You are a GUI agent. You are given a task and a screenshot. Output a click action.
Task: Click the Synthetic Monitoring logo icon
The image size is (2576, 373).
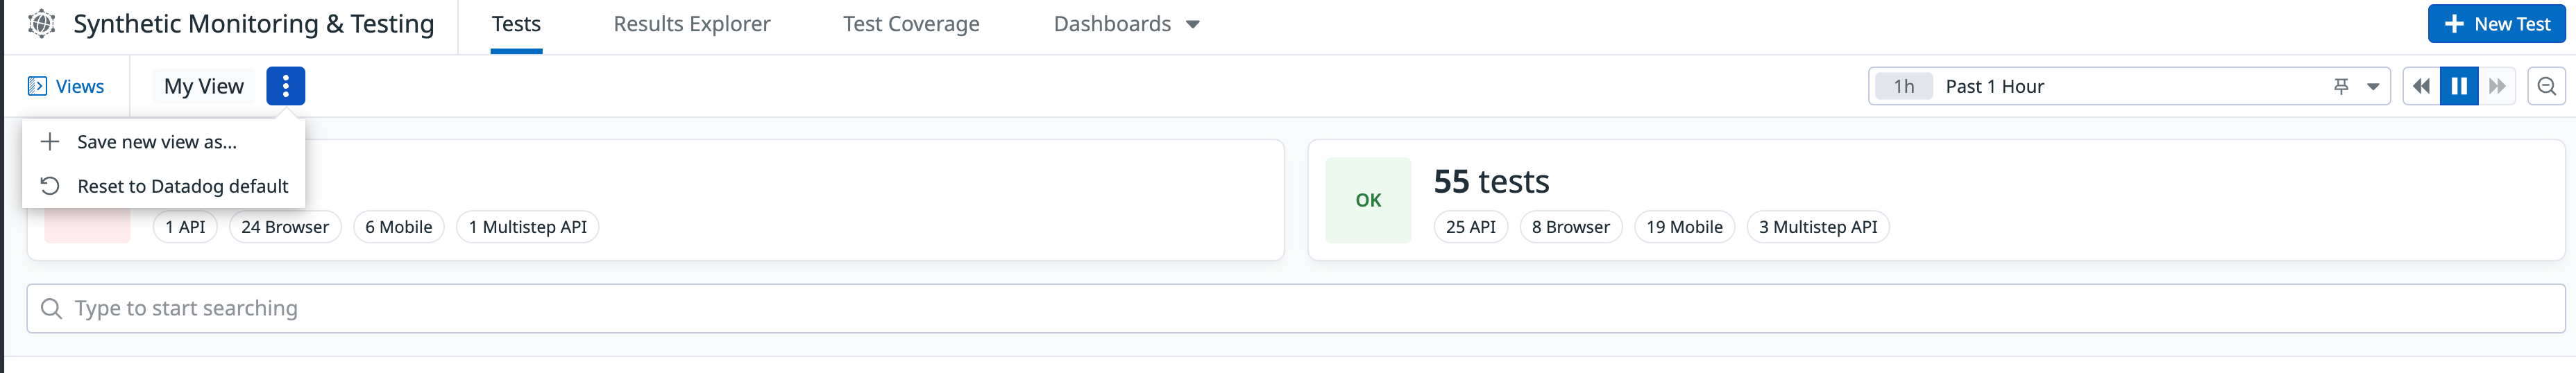(x=41, y=23)
